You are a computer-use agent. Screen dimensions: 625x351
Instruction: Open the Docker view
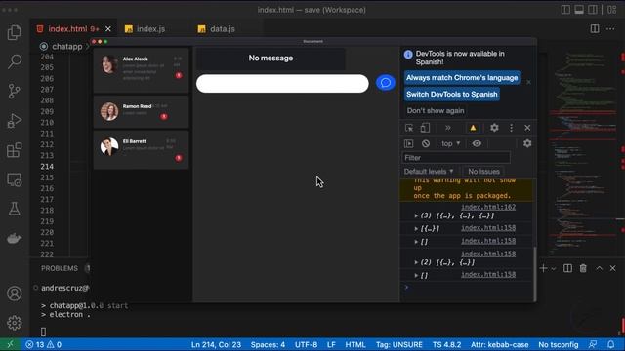[15, 238]
